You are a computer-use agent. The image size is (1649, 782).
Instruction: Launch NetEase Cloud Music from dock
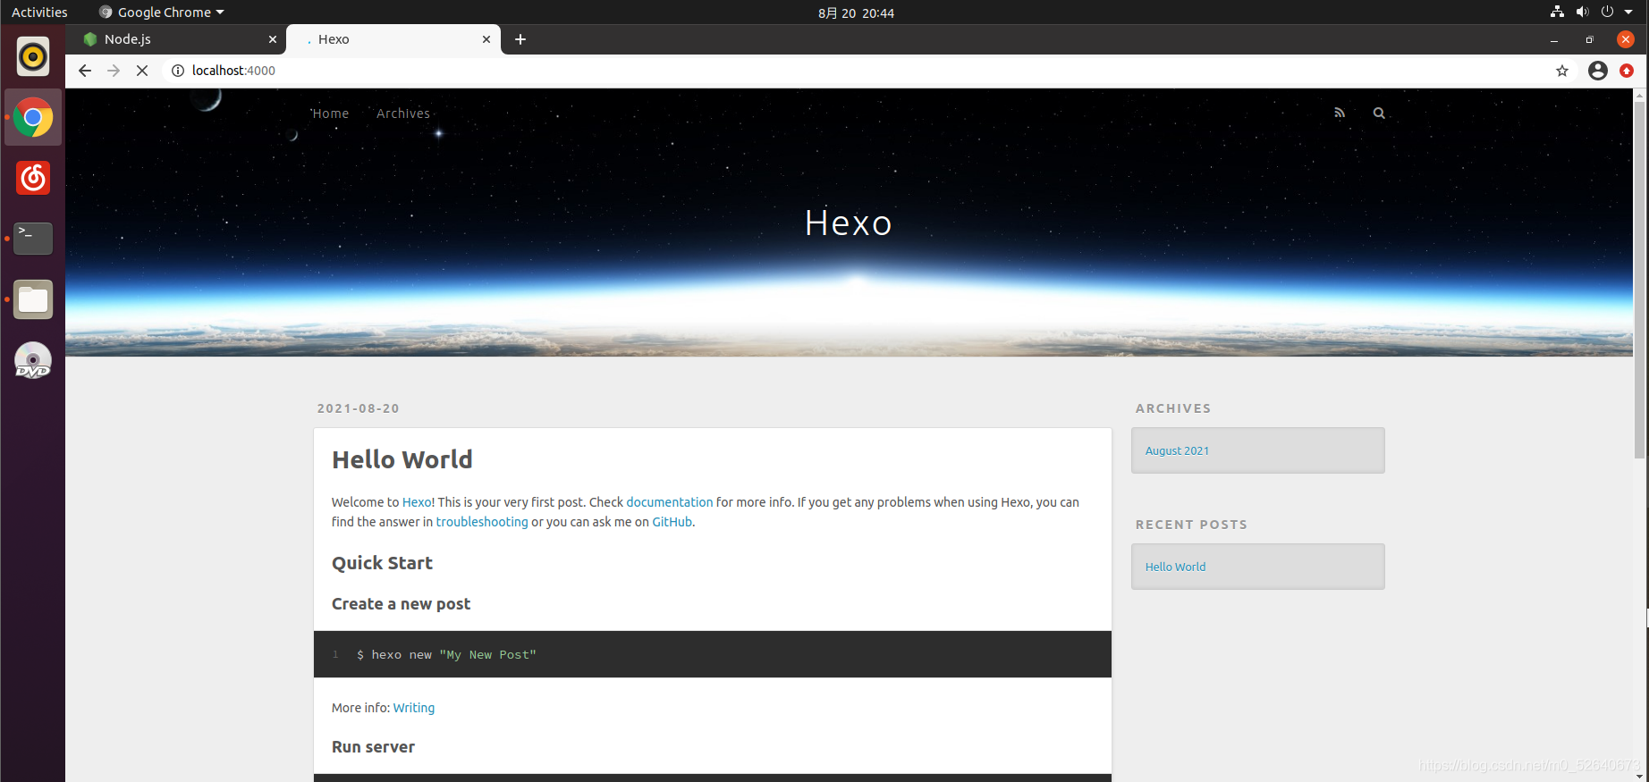pyautogui.click(x=33, y=178)
